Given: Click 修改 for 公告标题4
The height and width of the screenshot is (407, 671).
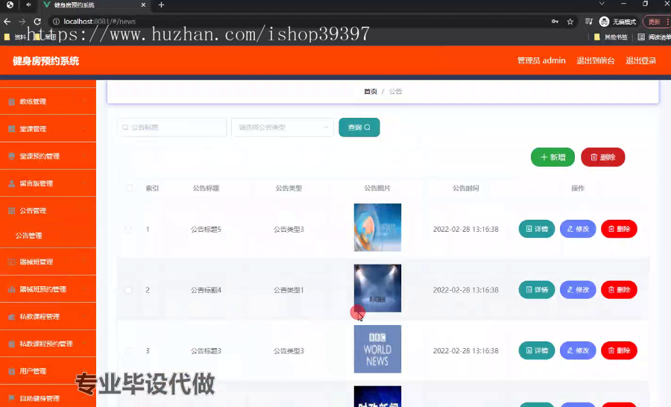Looking at the screenshot, I should (x=578, y=290).
